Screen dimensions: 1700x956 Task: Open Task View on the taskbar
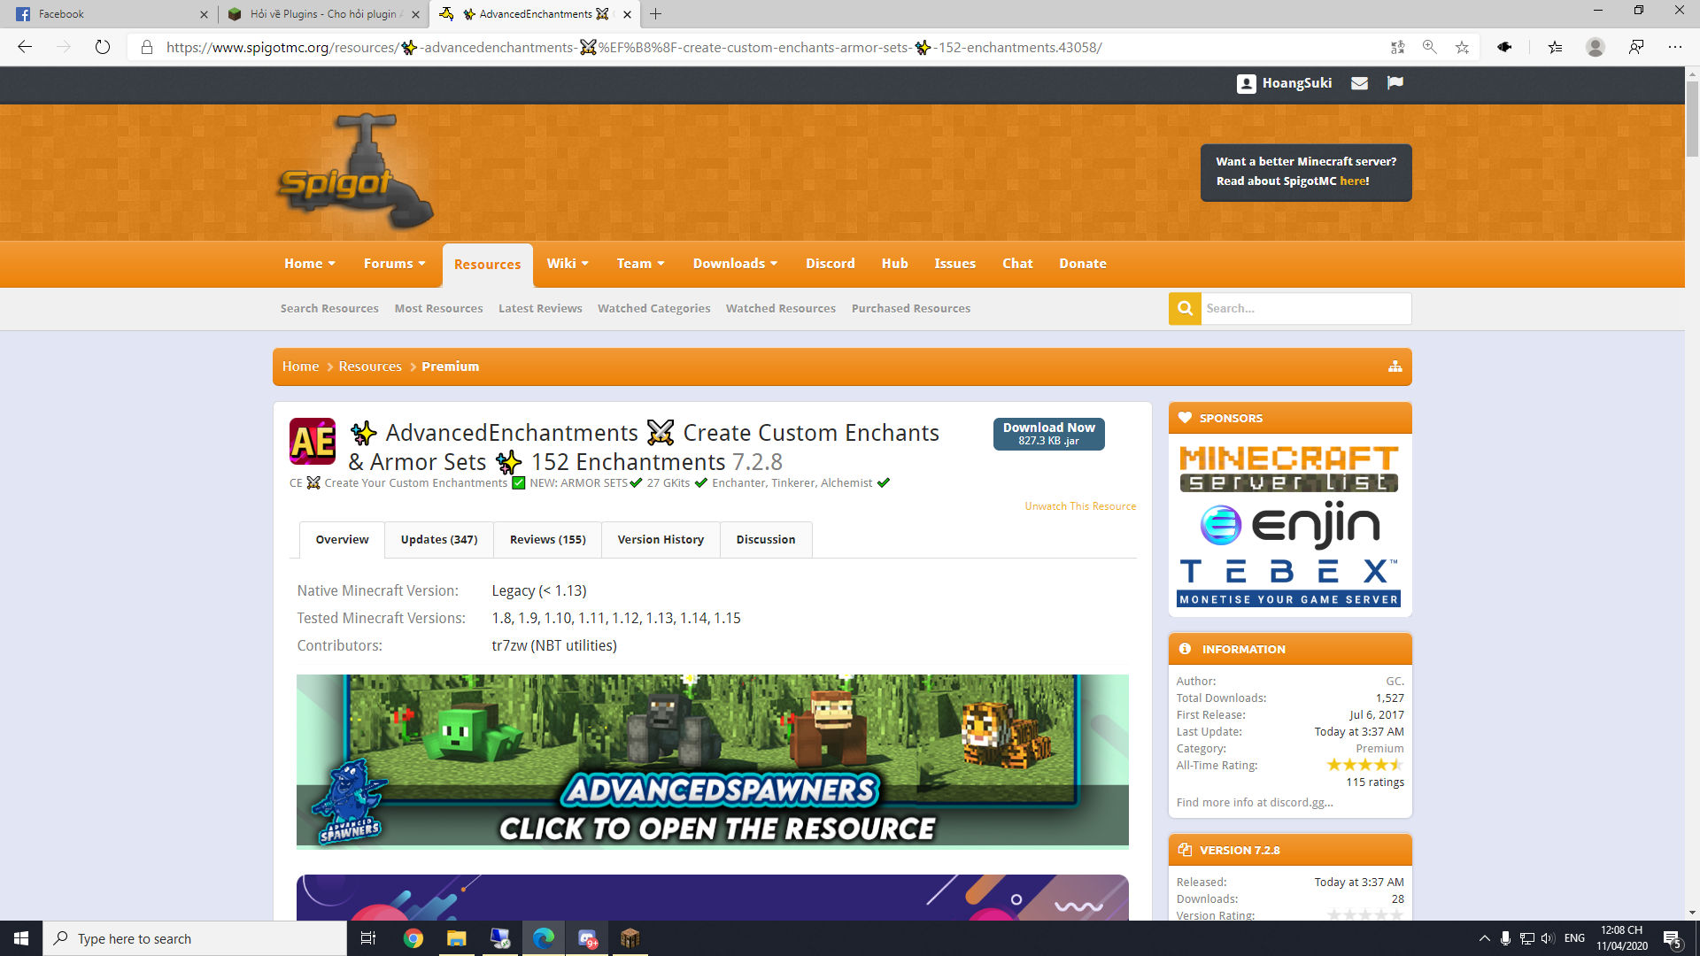[x=368, y=938]
